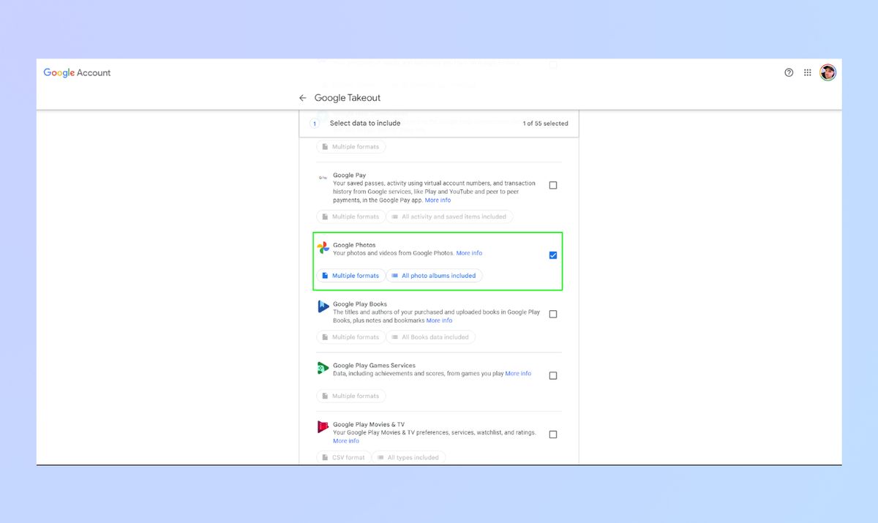Select the Google Pay product icon
Image resolution: width=878 pixels, height=523 pixels.
(x=323, y=177)
